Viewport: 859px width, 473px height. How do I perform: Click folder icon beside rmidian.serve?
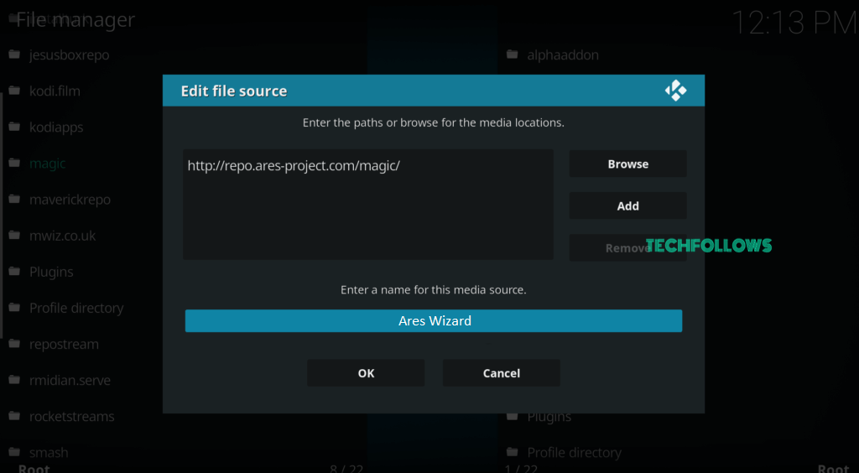15,380
